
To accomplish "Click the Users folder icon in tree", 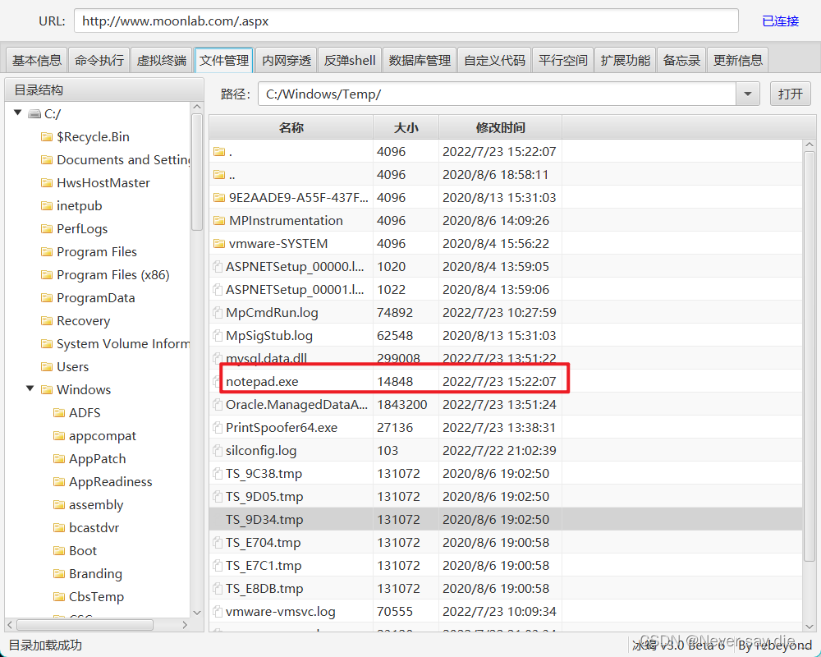I will [47, 367].
